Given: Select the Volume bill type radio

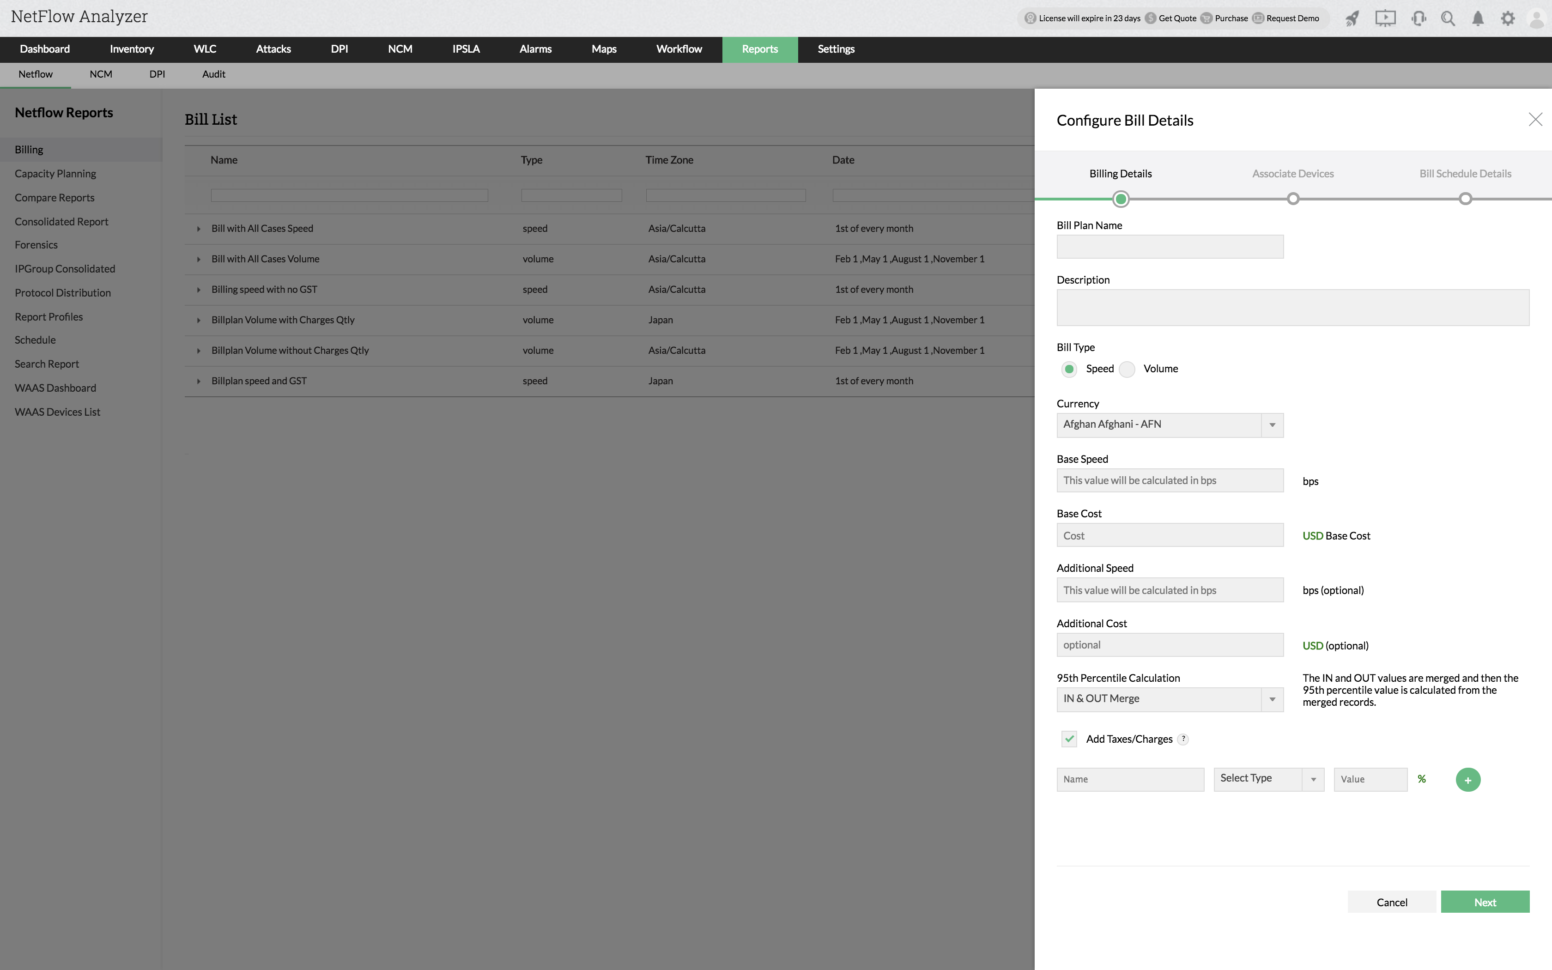Looking at the screenshot, I should [x=1127, y=369].
